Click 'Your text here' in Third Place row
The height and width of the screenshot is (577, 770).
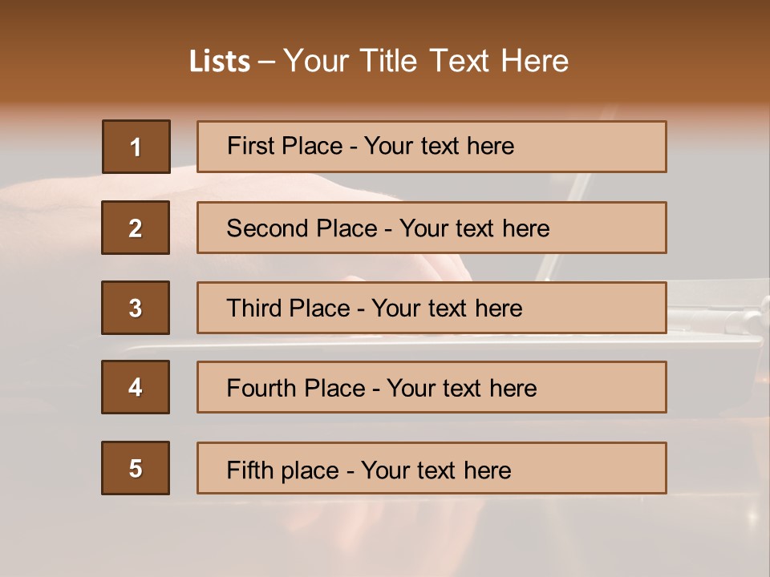[447, 309]
